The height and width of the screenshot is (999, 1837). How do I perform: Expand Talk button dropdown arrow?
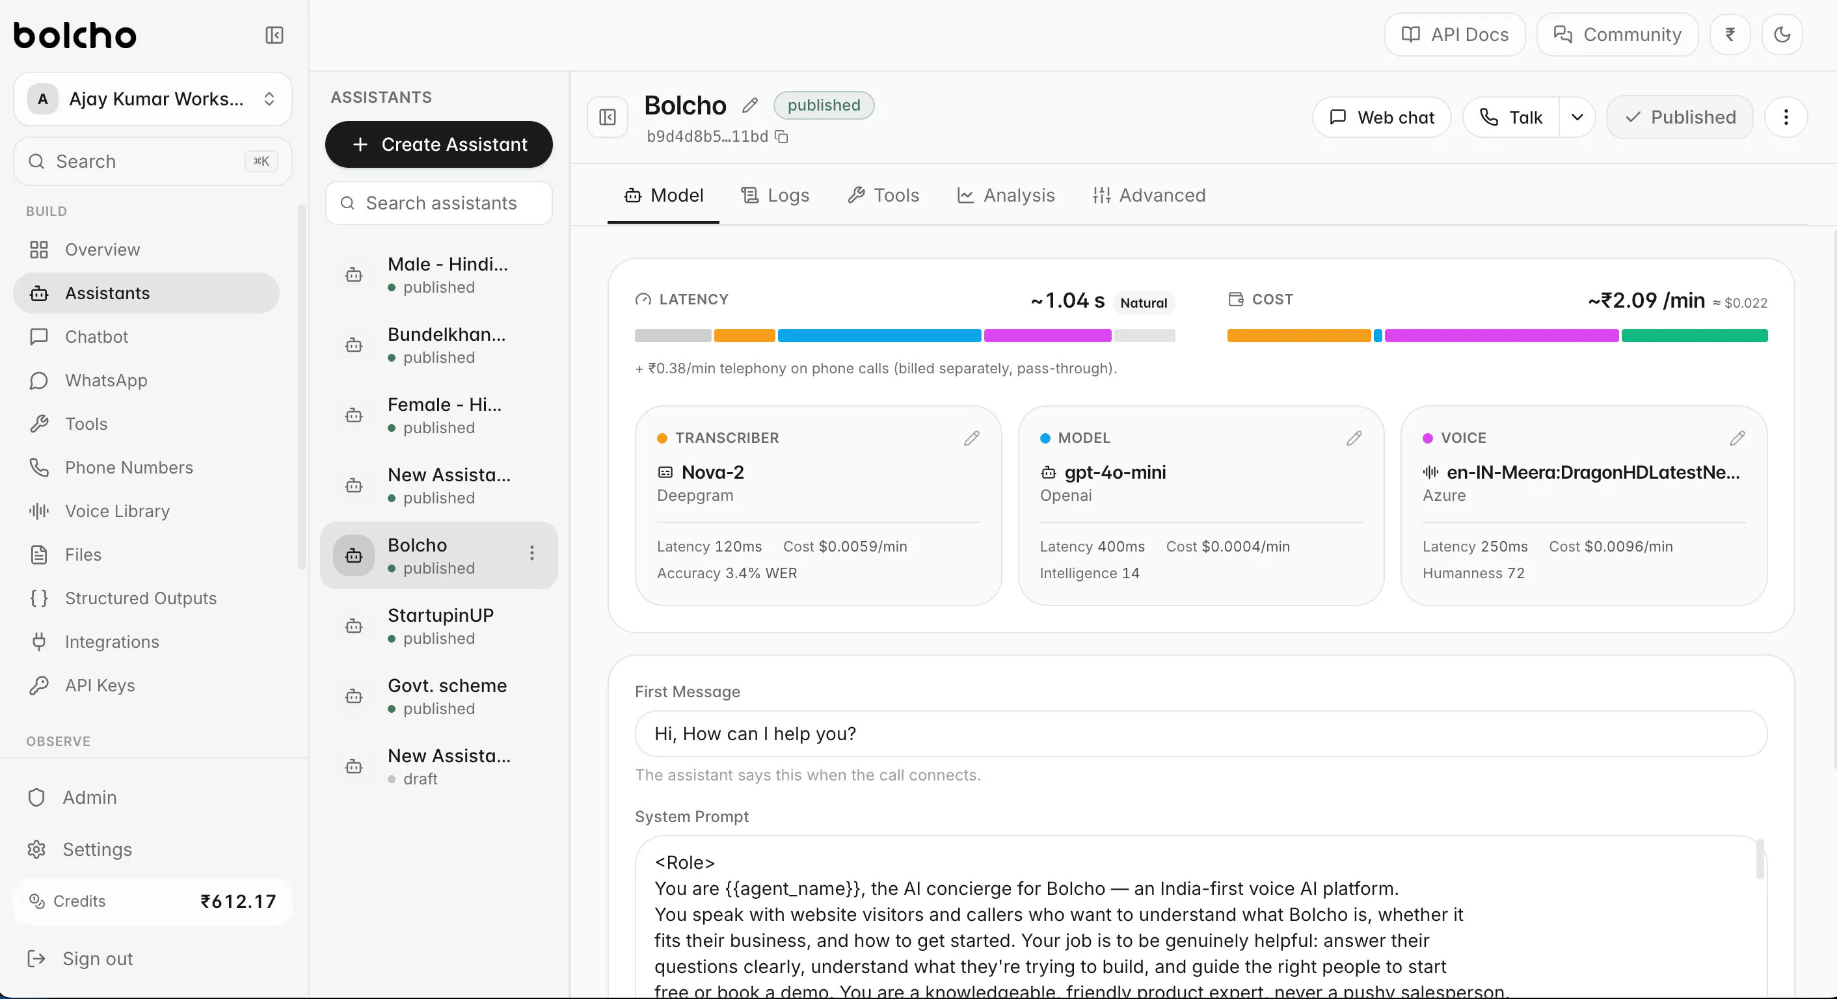(1577, 117)
